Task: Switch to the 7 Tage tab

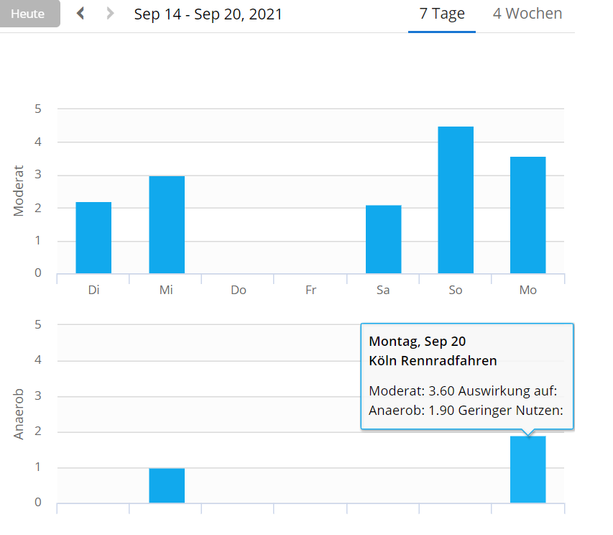Action: [x=442, y=14]
